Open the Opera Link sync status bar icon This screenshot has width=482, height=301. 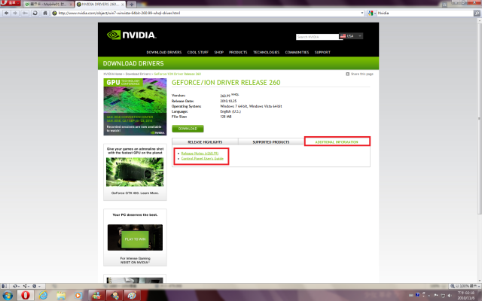coord(15,286)
